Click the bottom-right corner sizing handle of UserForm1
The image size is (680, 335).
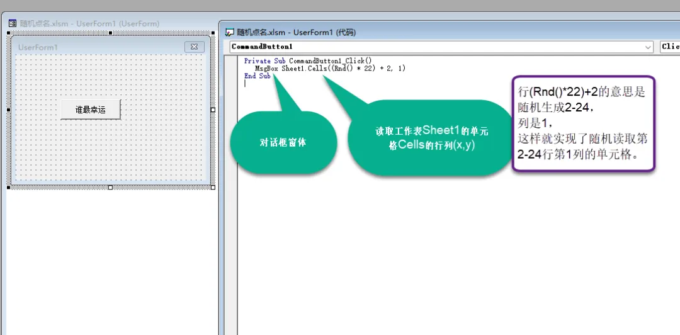point(213,188)
